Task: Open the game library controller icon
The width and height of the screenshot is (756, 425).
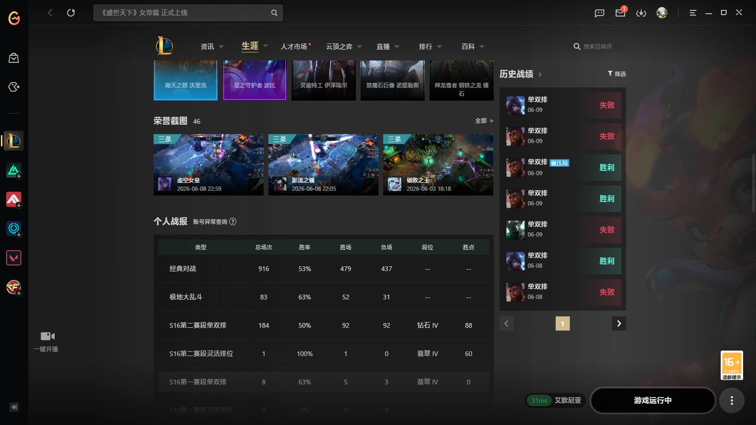Action: point(14,87)
